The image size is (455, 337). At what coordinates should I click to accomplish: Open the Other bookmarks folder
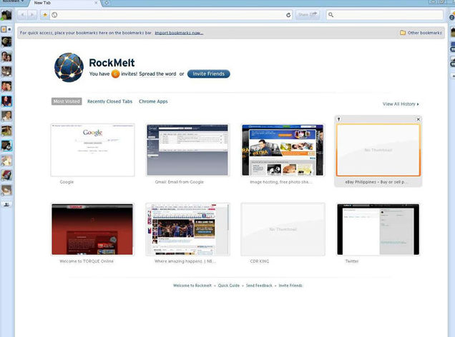tap(421, 33)
